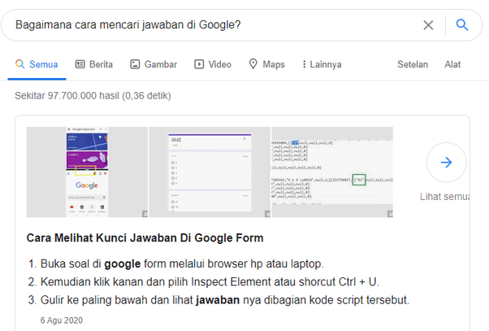Clear the search query with the X icon
The width and height of the screenshot is (489, 331).
(x=428, y=25)
